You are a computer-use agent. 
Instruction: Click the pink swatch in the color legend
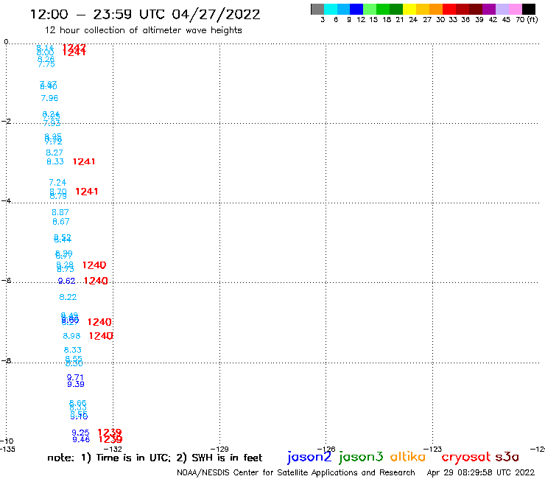click(516, 9)
